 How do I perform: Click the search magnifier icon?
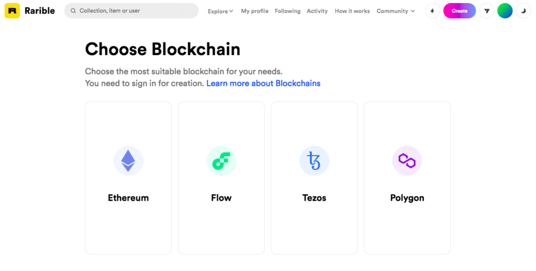pyautogui.click(x=73, y=11)
